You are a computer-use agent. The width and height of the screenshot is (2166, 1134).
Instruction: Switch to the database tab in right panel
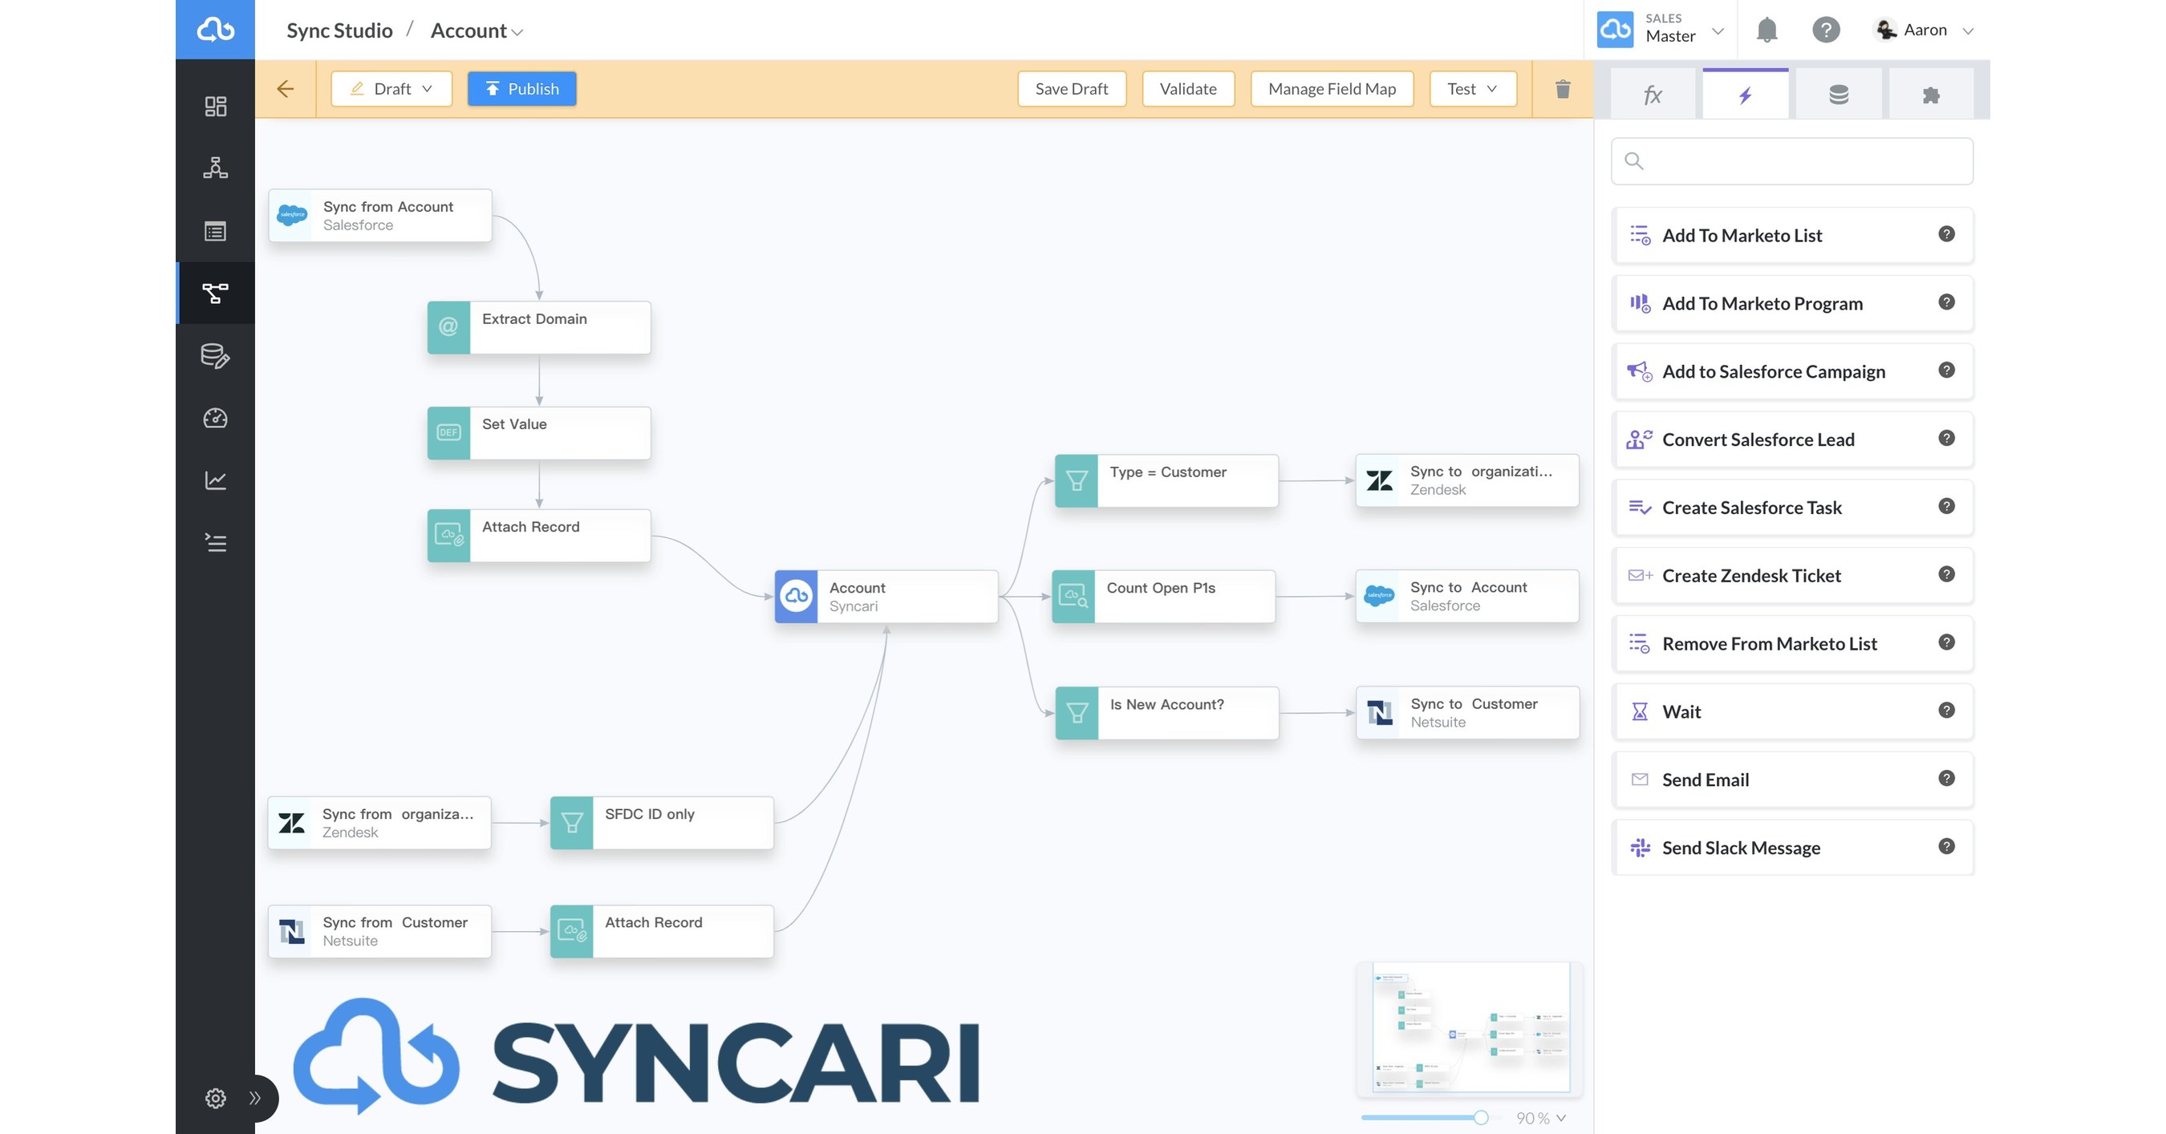click(x=1838, y=93)
